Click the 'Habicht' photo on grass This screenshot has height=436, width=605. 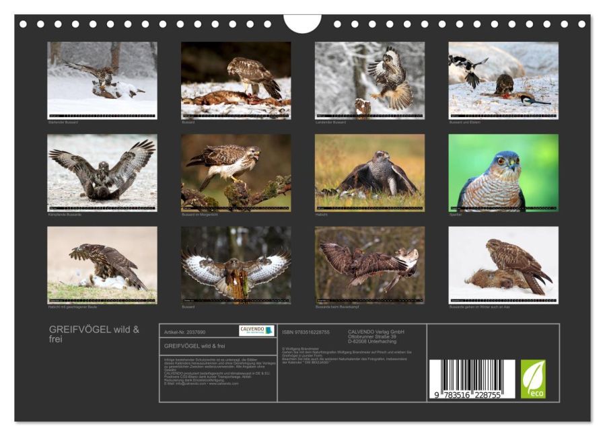369,172
